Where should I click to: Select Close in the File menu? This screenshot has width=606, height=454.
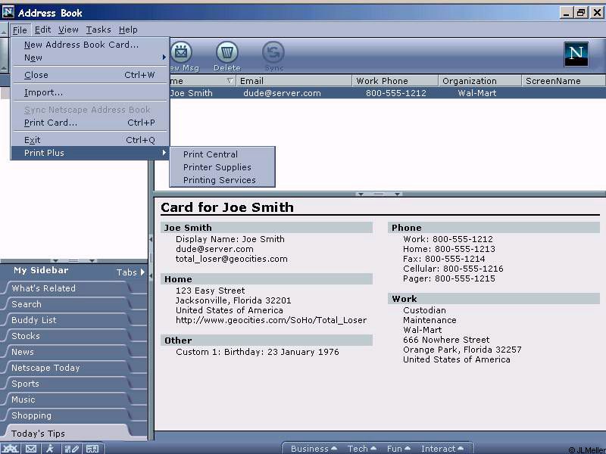pos(90,75)
